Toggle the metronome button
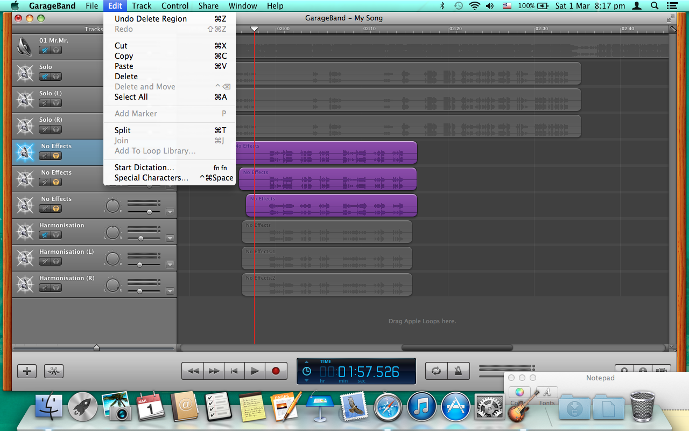The image size is (689, 431). click(x=459, y=371)
